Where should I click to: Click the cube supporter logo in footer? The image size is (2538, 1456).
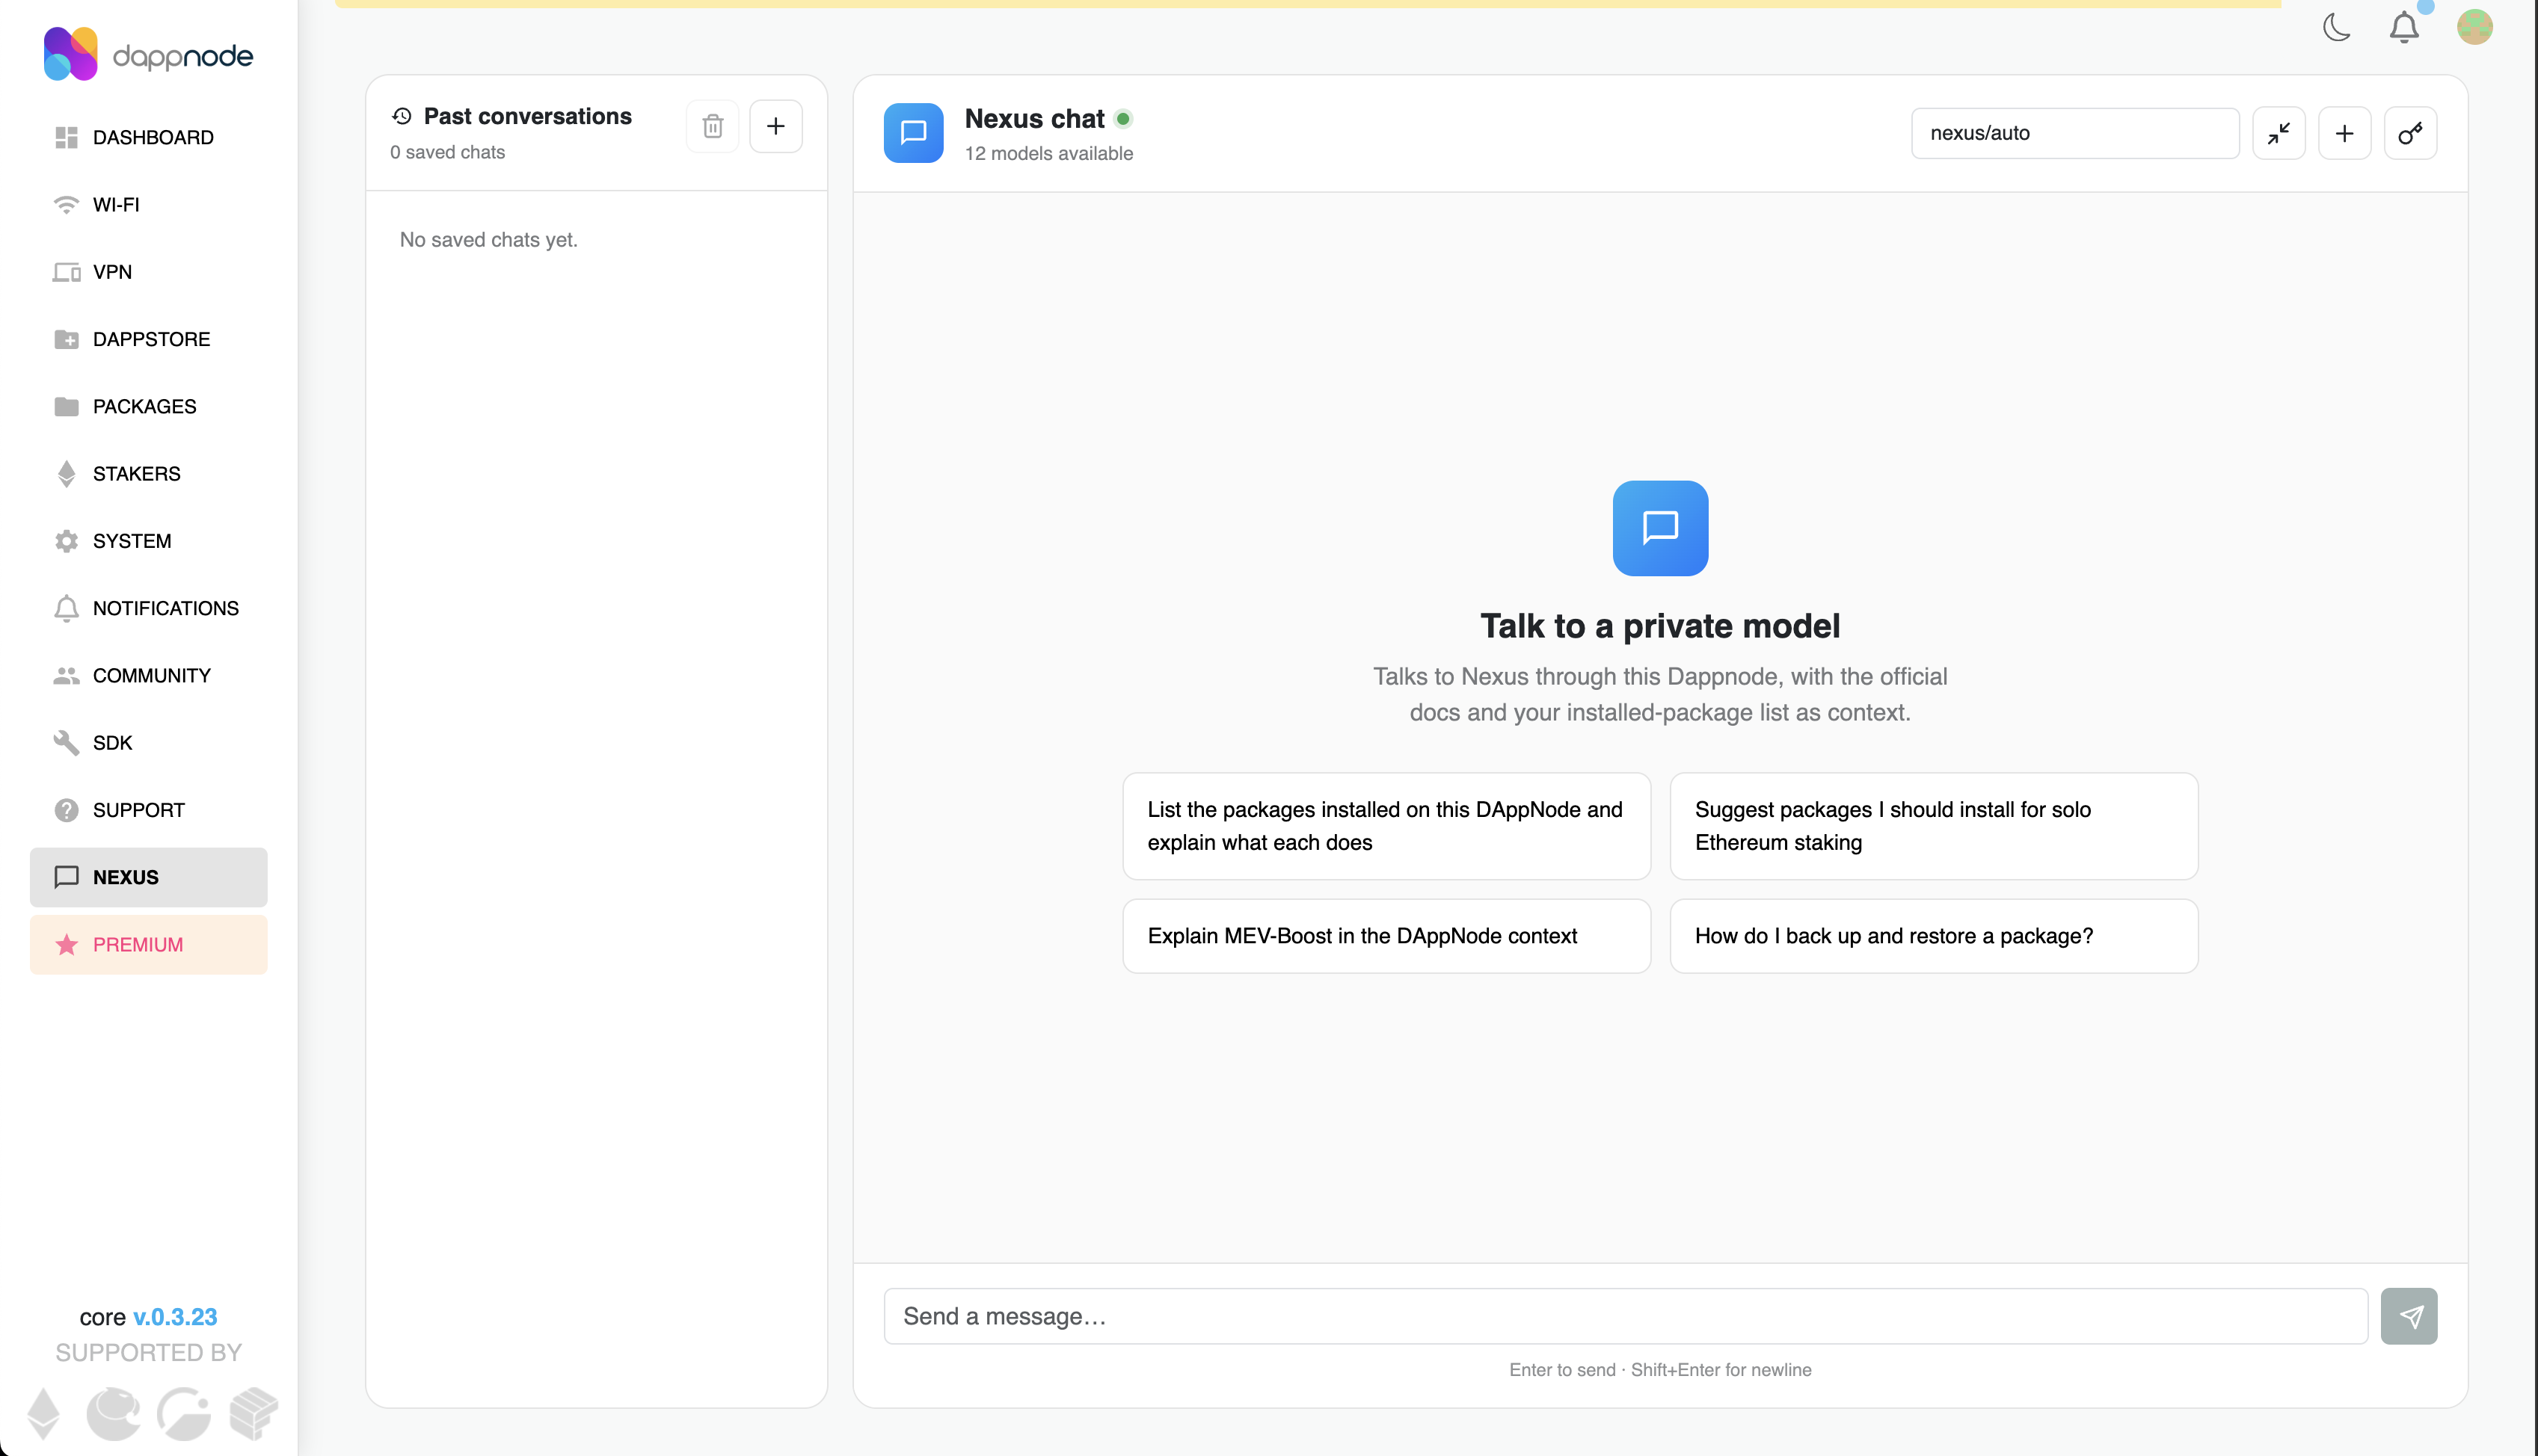coord(253,1413)
